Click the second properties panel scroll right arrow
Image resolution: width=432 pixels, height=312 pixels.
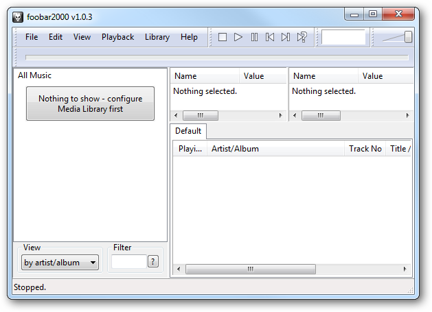(x=407, y=115)
